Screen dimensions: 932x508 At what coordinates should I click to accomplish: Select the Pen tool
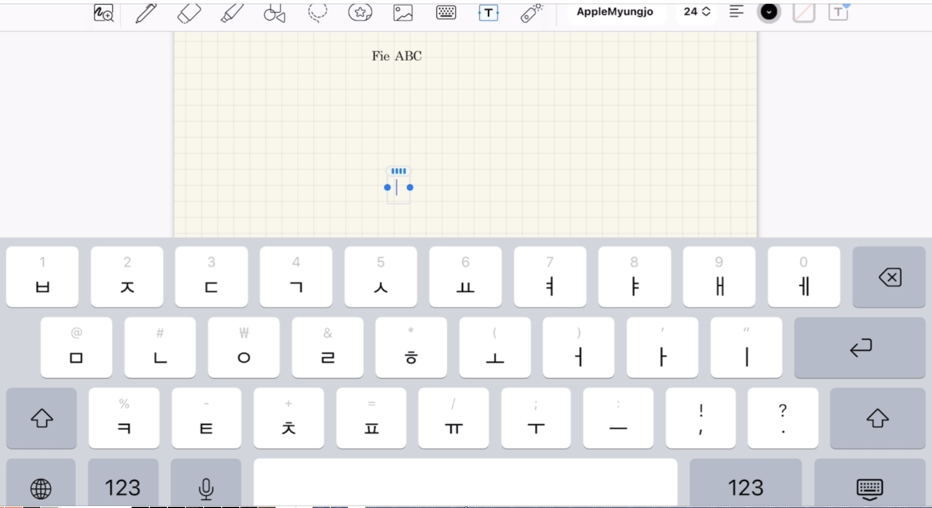pyautogui.click(x=146, y=13)
